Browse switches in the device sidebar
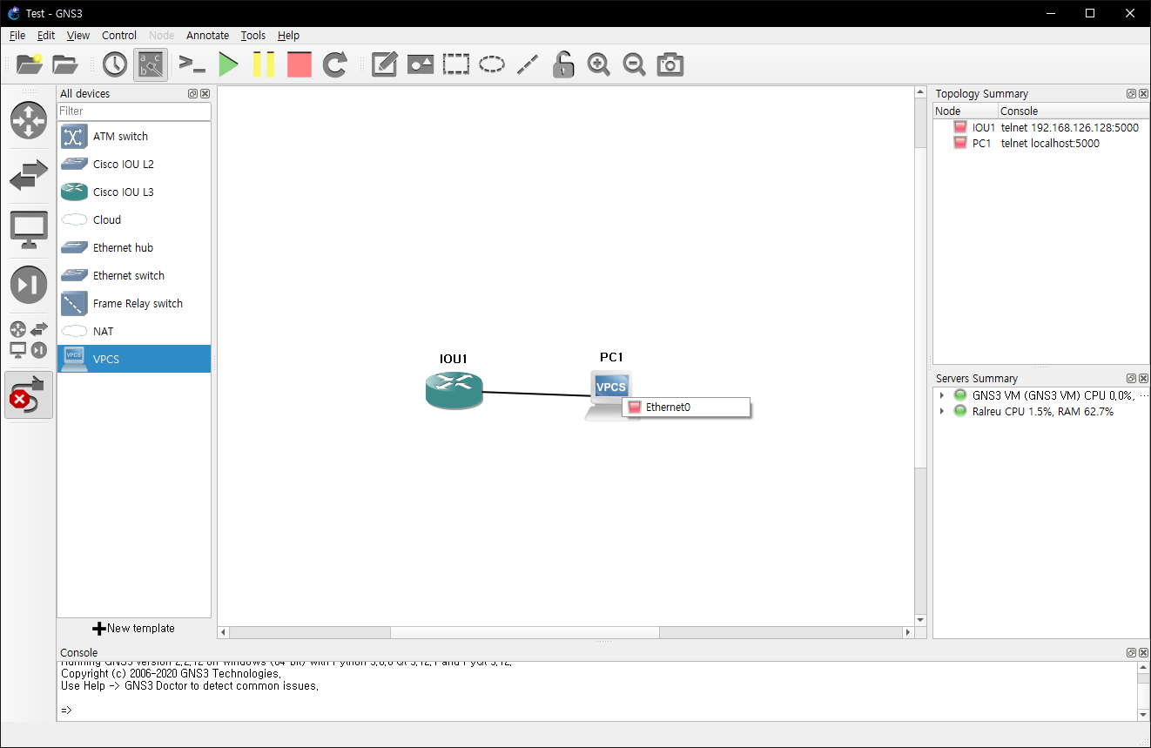This screenshot has width=1151, height=748. click(29, 175)
